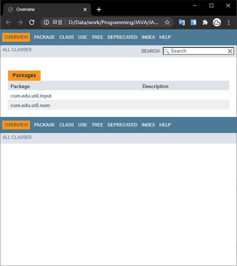
Task: Close the Chrome window
Action: click(x=228, y=5)
